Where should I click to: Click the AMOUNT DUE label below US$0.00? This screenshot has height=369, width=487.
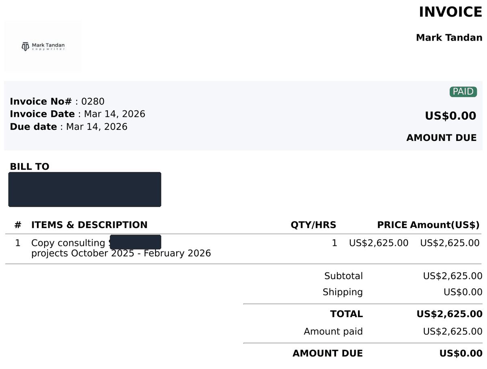pos(442,138)
